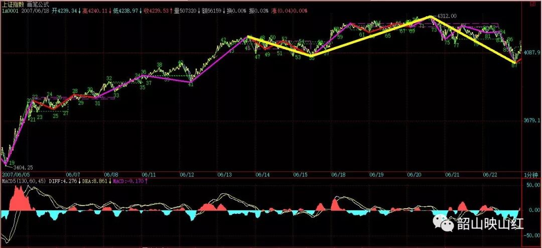Click the high price 高4240.11
The width and height of the screenshot is (542, 248).
click(x=94, y=11)
